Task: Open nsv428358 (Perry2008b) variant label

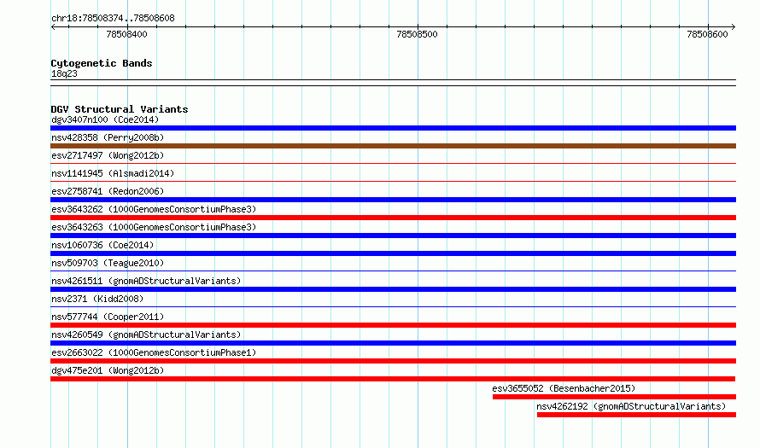Action: [x=108, y=137]
